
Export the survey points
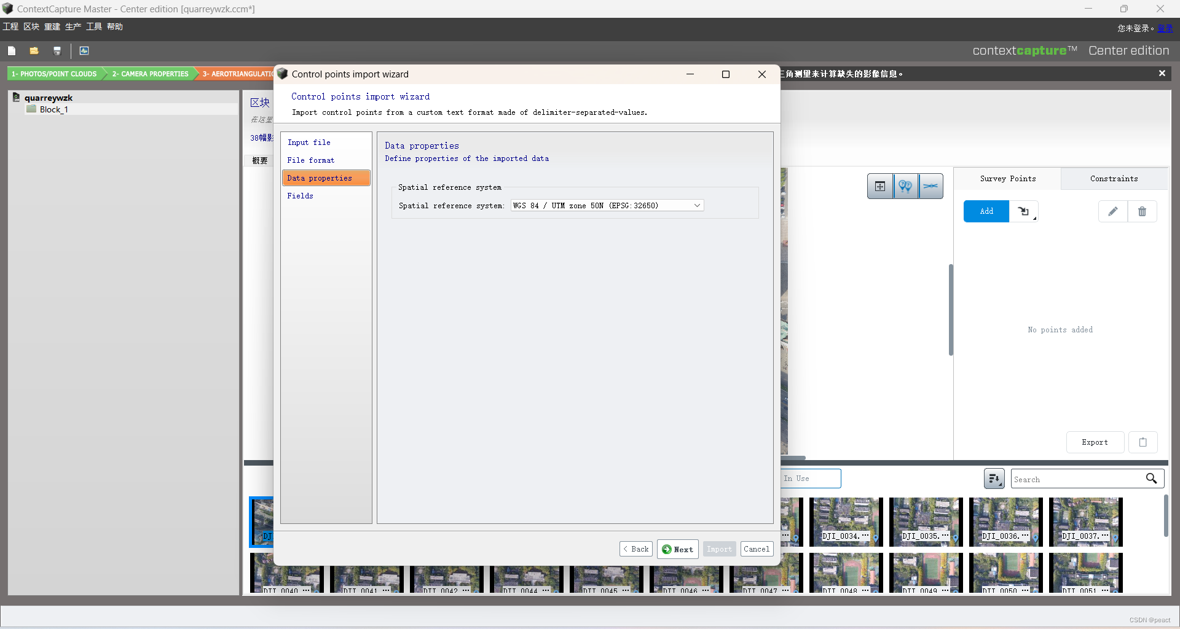click(1095, 442)
